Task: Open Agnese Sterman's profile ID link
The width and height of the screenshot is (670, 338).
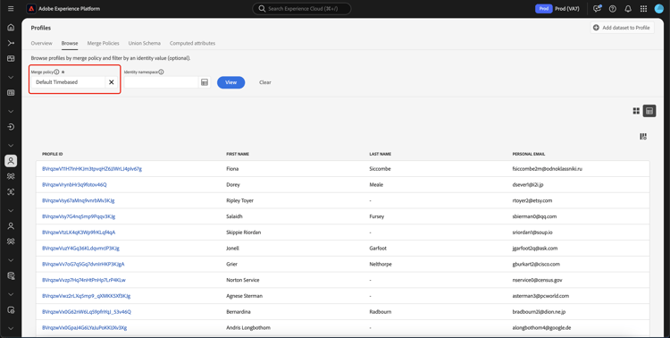Action: [87, 296]
